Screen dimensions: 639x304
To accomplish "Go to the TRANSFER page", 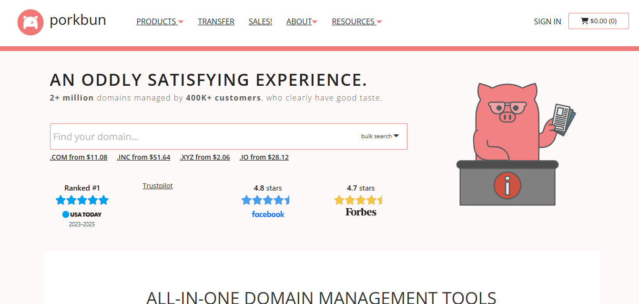I will [x=216, y=21].
